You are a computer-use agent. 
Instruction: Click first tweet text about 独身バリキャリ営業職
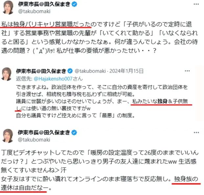tap(100, 37)
